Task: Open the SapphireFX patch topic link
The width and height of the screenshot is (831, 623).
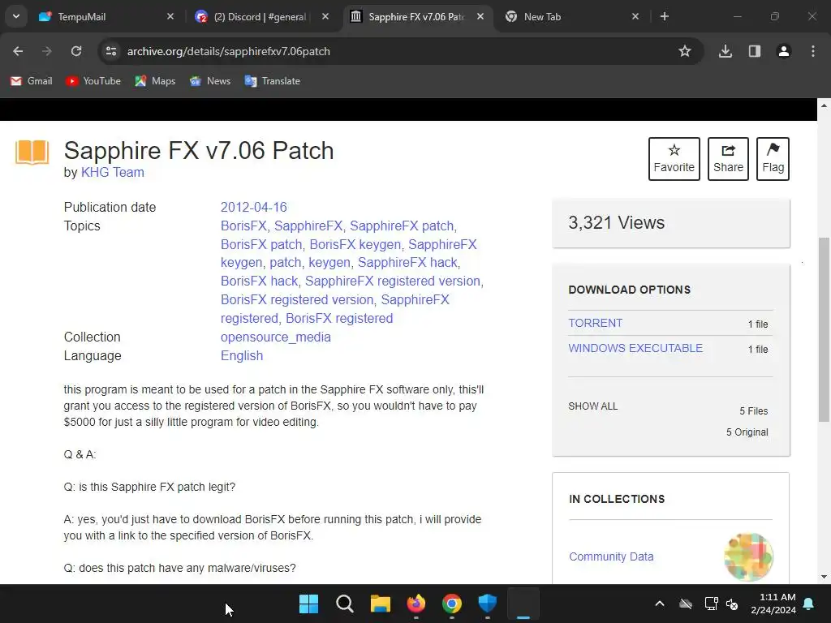Action: pos(402,226)
